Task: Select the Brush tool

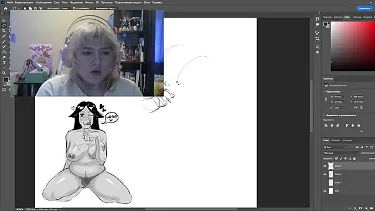Action: coord(4,42)
